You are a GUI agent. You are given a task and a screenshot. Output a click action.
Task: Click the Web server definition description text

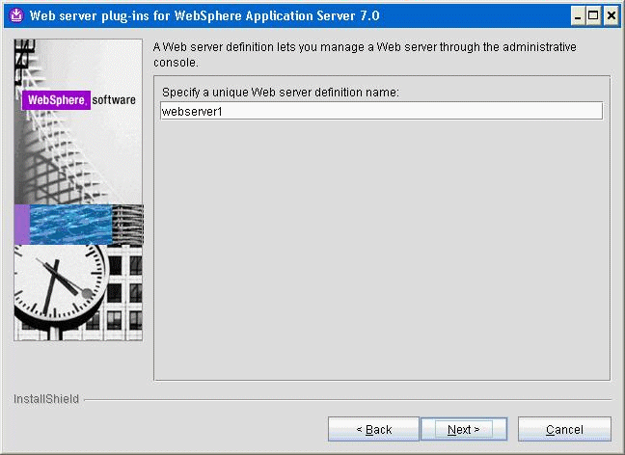pos(365,55)
